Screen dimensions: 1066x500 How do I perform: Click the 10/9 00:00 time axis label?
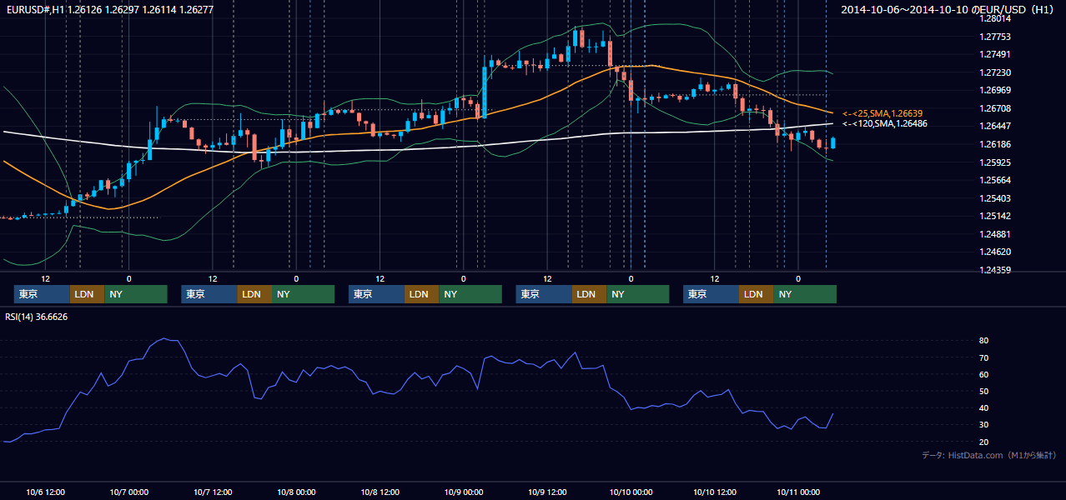(x=463, y=492)
